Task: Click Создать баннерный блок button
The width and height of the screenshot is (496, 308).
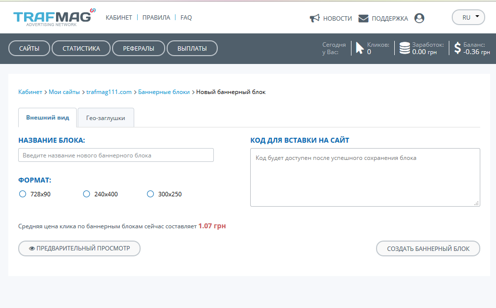Action: (x=428, y=248)
